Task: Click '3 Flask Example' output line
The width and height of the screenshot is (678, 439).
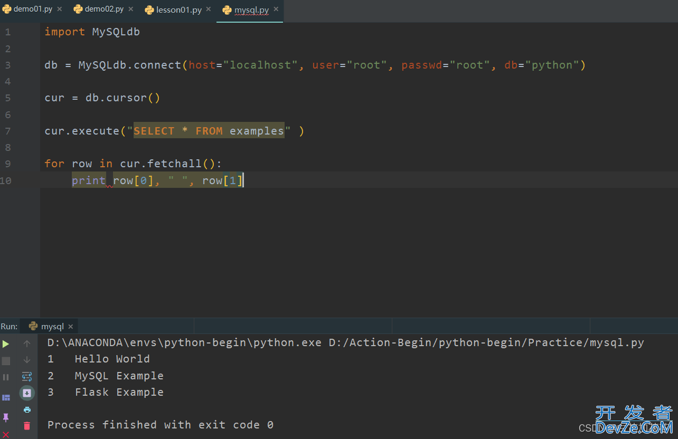Action: [x=106, y=392]
